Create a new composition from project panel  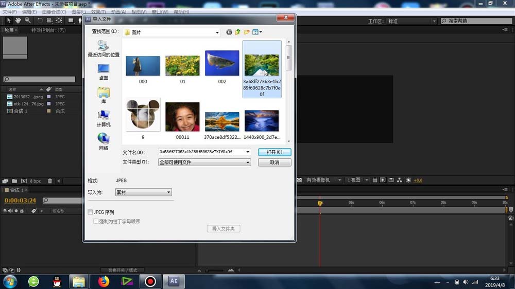tap(24, 180)
